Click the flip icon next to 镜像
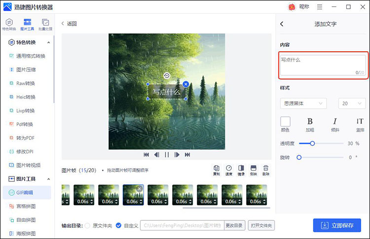Viewport: 370px width, 239px height. (253, 170)
